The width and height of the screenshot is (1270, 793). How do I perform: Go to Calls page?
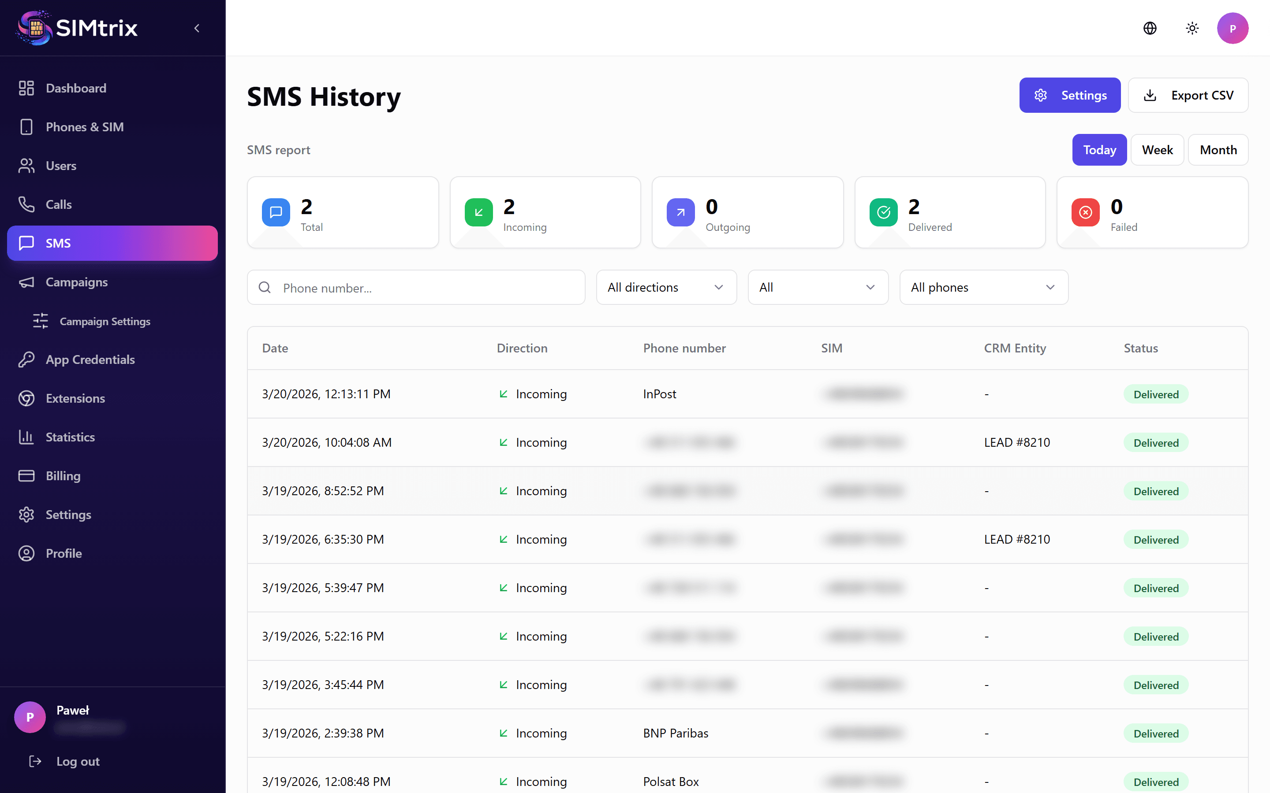58,204
